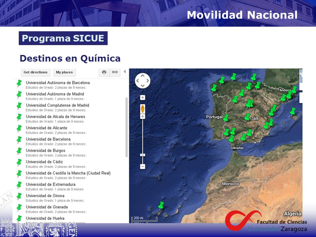The height and width of the screenshot is (237, 316).
Task: Pan the map up with arrow
Action: coord(143,76)
